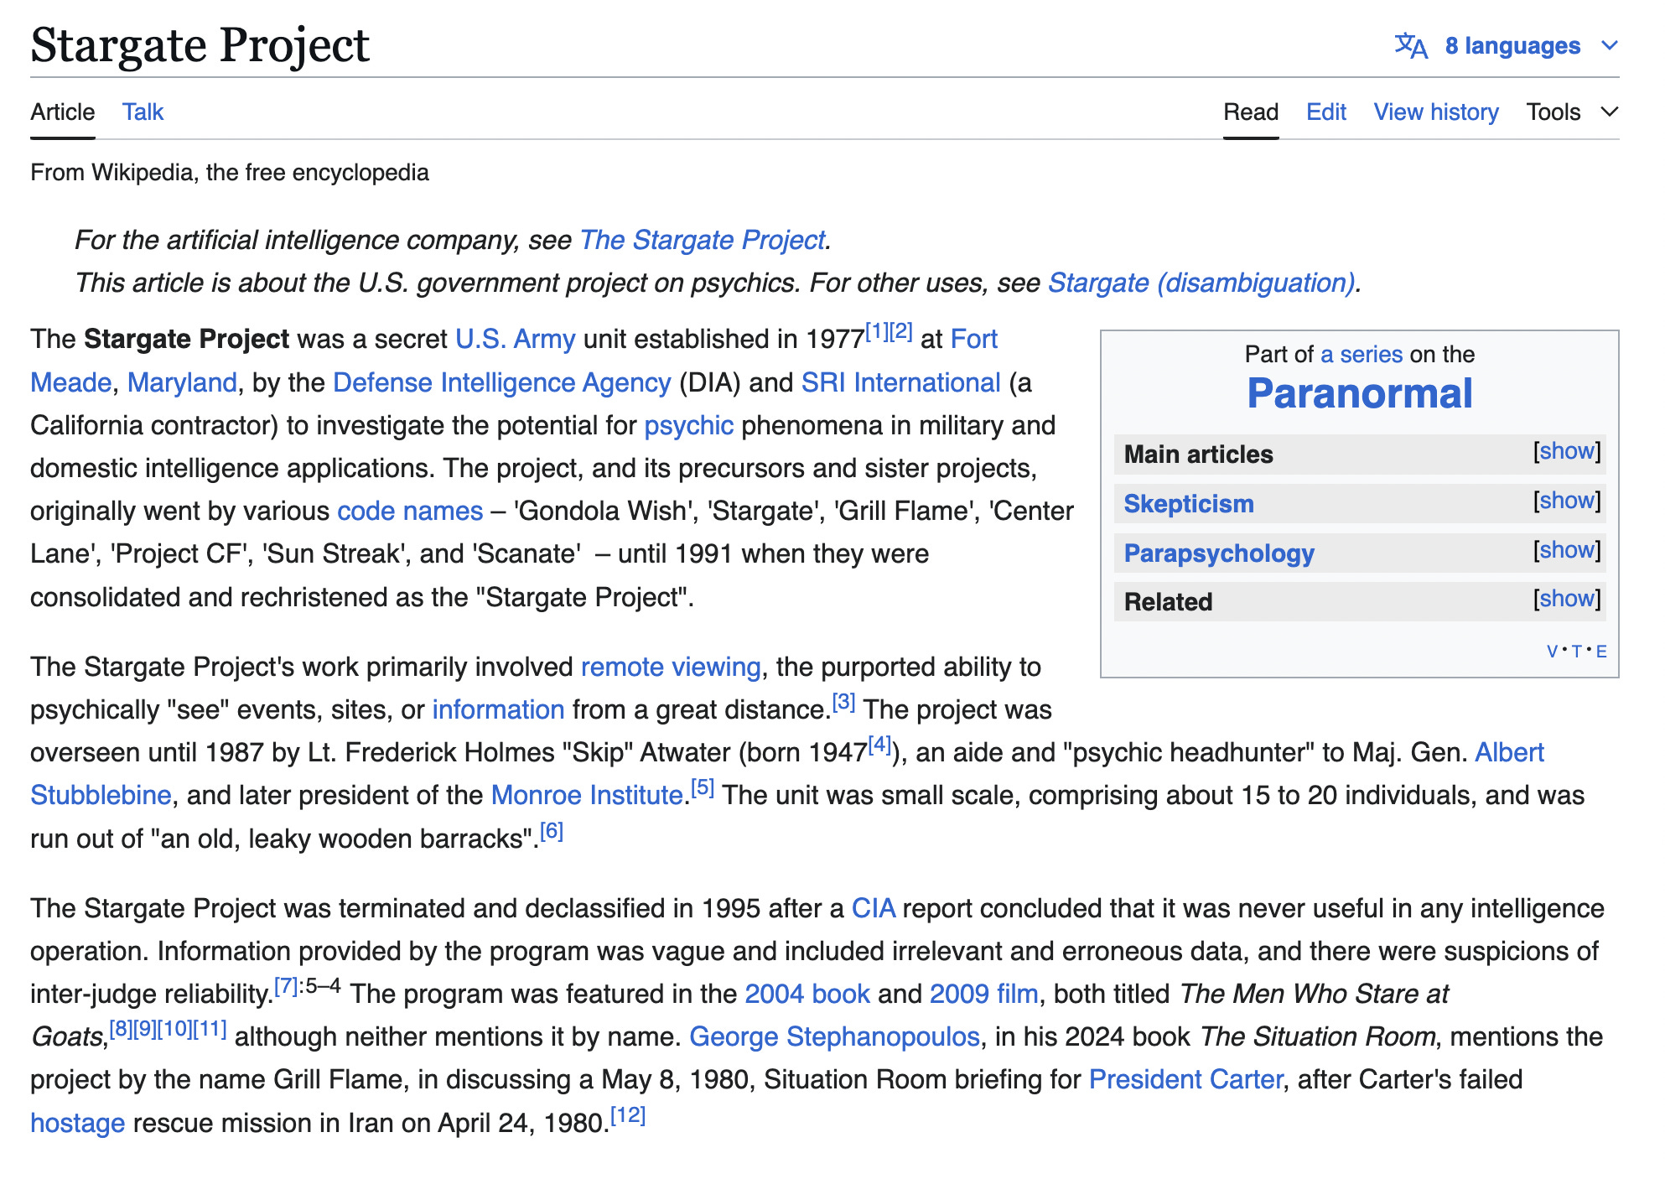The width and height of the screenshot is (1665, 1179).
Task: Expand the Skepticism show toggle
Action: (x=1566, y=501)
